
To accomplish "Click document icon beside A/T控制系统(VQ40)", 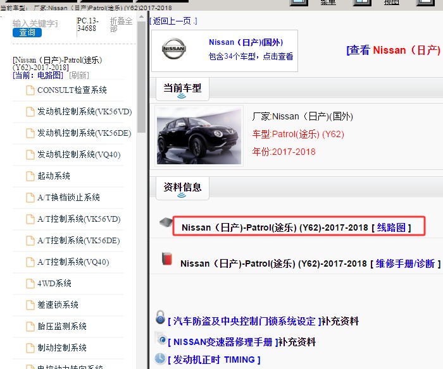I will click(30, 262).
